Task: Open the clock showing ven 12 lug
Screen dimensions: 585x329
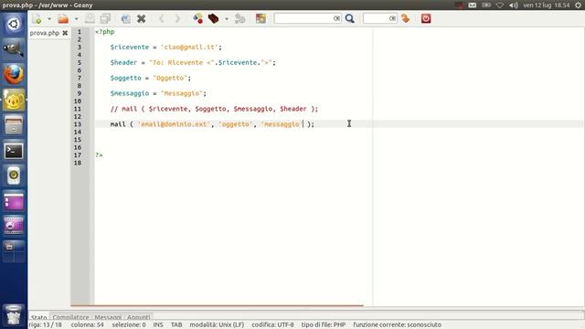Action: (547, 5)
